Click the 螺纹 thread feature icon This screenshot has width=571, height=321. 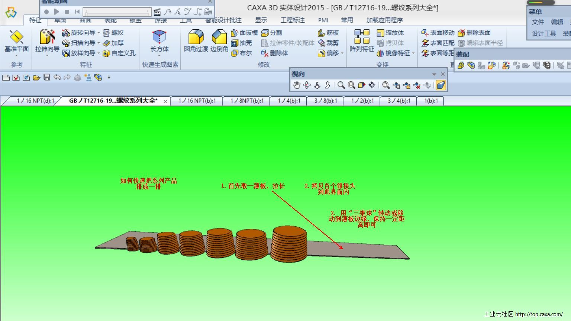(x=107, y=33)
